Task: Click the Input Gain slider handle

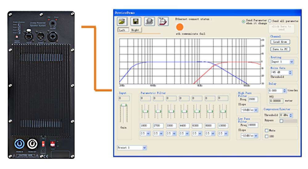Action: coord(124,105)
